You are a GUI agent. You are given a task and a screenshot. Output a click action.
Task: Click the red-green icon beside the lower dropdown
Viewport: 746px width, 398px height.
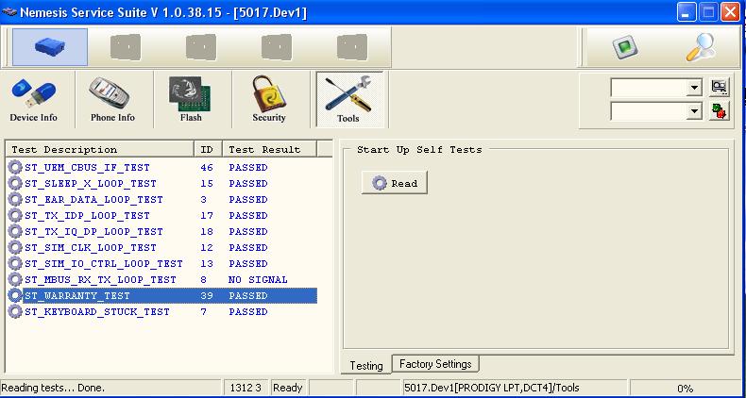(x=719, y=111)
